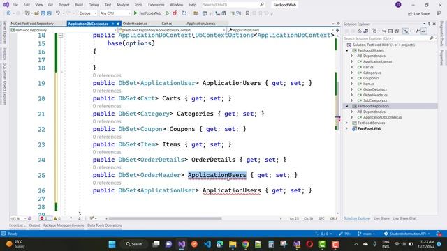Click the bookmark toolbar icon

pos(247,13)
